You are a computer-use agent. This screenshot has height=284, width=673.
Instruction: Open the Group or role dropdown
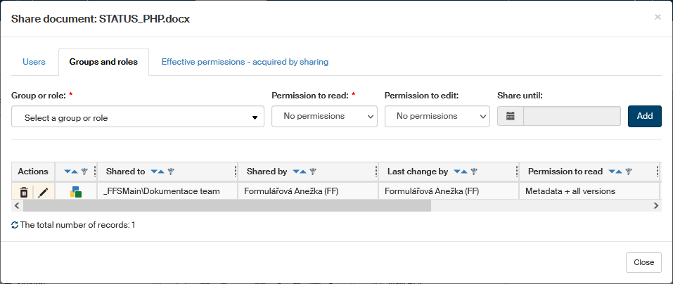coord(138,117)
